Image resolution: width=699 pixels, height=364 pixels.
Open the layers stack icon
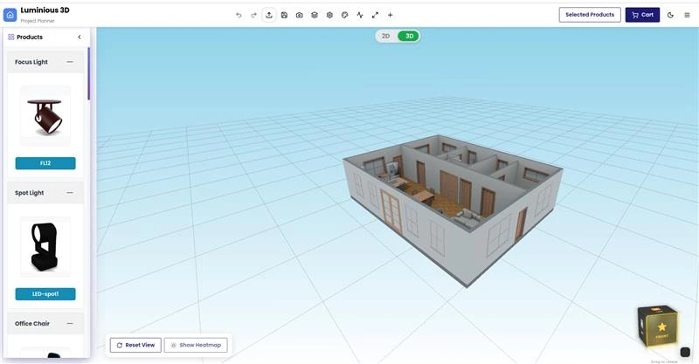[315, 15]
